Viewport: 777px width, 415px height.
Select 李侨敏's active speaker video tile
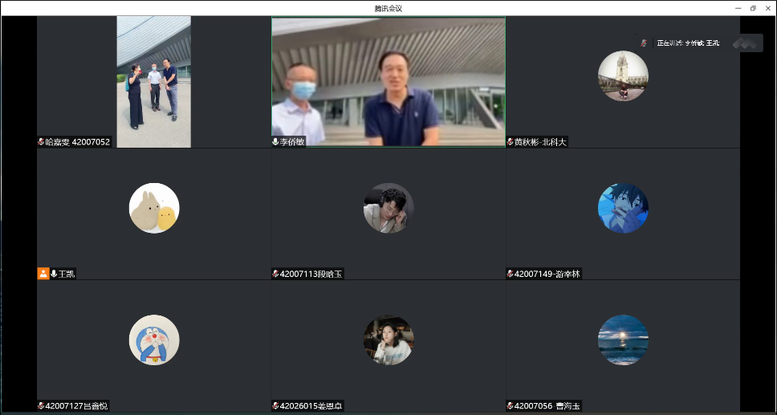(x=388, y=80)
